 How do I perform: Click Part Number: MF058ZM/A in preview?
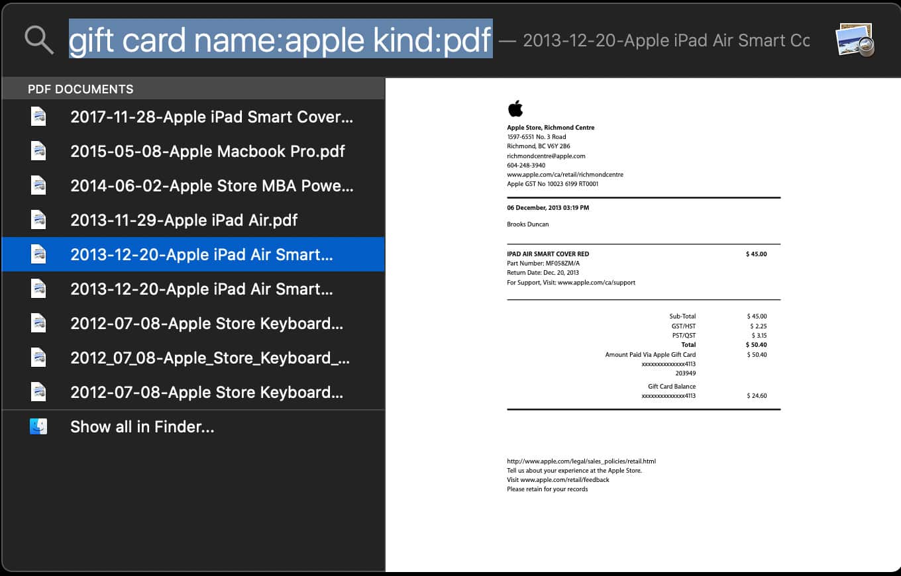pos(543,263)
